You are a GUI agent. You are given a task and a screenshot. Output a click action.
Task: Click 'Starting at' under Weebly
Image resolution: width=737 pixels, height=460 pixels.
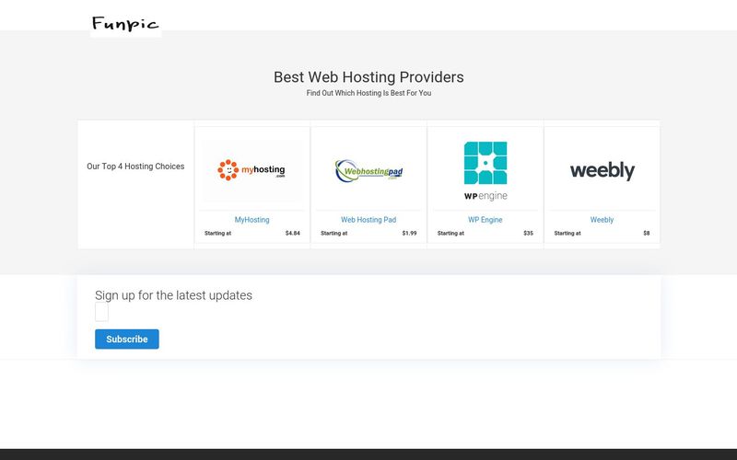(x=567, y=234)
